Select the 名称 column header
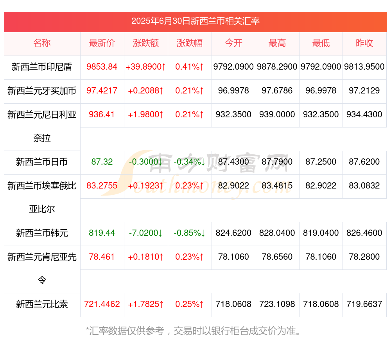 [42, 43]
